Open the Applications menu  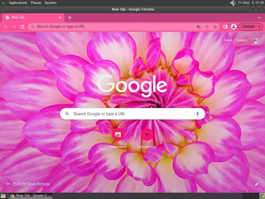[18, 3]
